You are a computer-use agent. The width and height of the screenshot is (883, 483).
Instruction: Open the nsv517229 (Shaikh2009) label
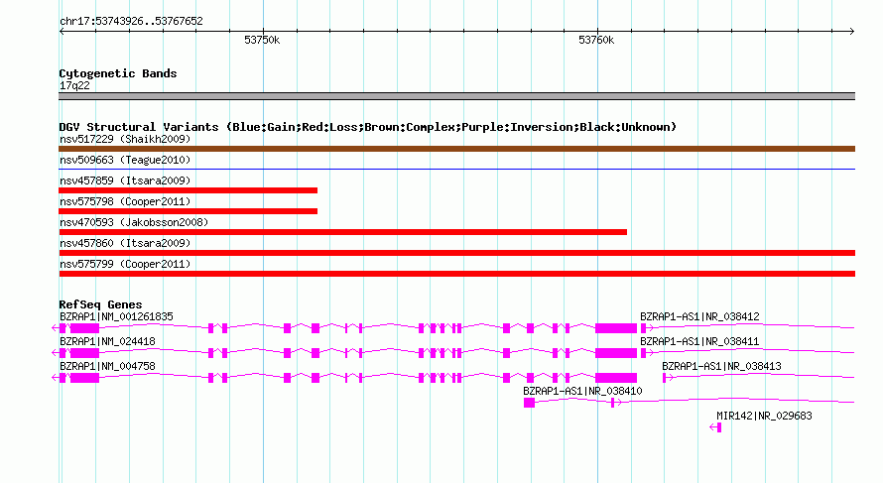(x=125, y=139)
